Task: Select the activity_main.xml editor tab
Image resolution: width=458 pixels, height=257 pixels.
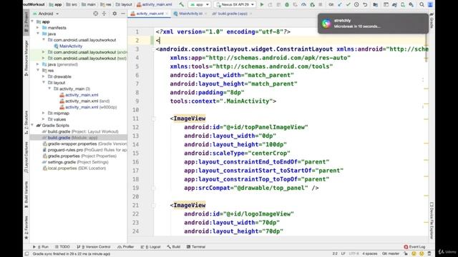Action: click(149, 14)
